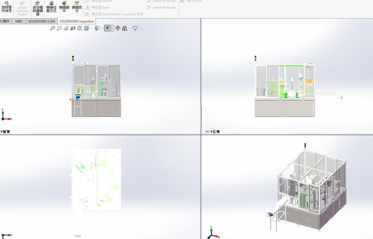Expand the View Settings monitor dropdown arrow
Viewport: 373px width, 239px height.
[140, 28]
